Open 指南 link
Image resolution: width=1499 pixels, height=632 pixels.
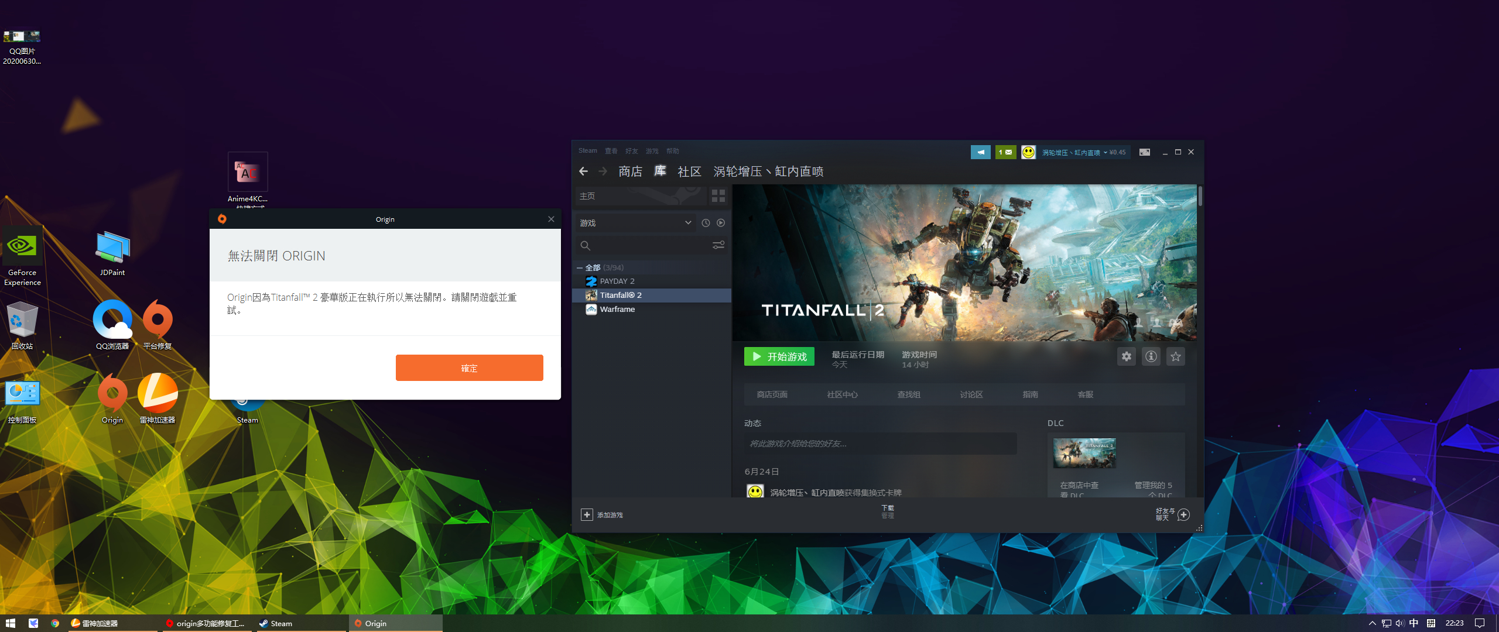click(x=1030, y=394)
